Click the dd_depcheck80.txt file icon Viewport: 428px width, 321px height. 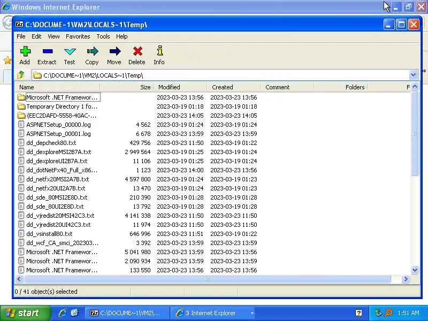point(21,143)
